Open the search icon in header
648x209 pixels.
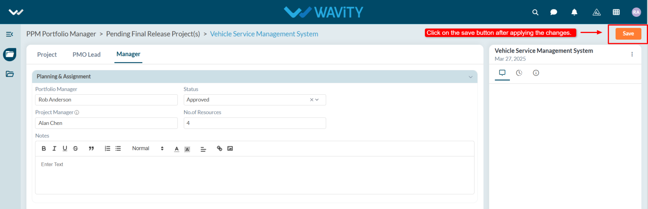click(x=535, y=12)
